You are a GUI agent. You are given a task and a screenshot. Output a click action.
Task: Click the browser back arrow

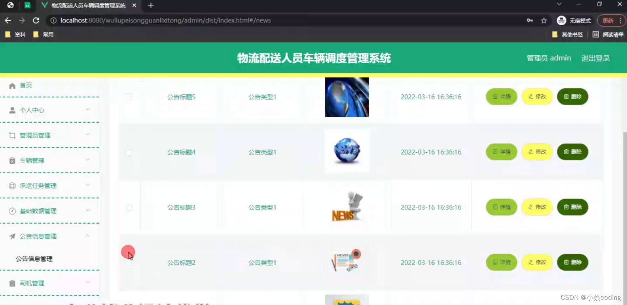8,21
